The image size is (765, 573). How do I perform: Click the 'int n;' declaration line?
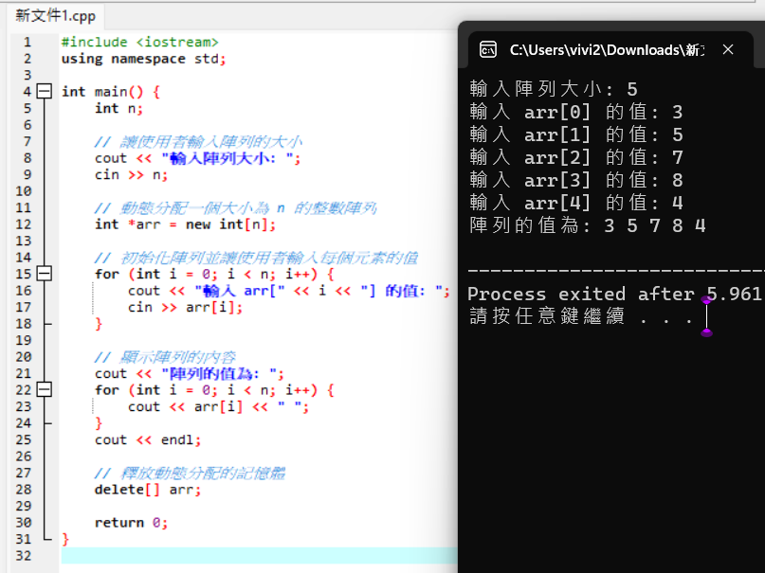tap(118, 108)
